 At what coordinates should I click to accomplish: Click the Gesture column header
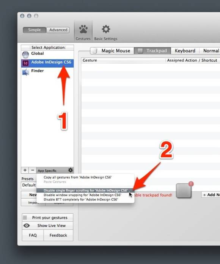click(x=123, y=60)
